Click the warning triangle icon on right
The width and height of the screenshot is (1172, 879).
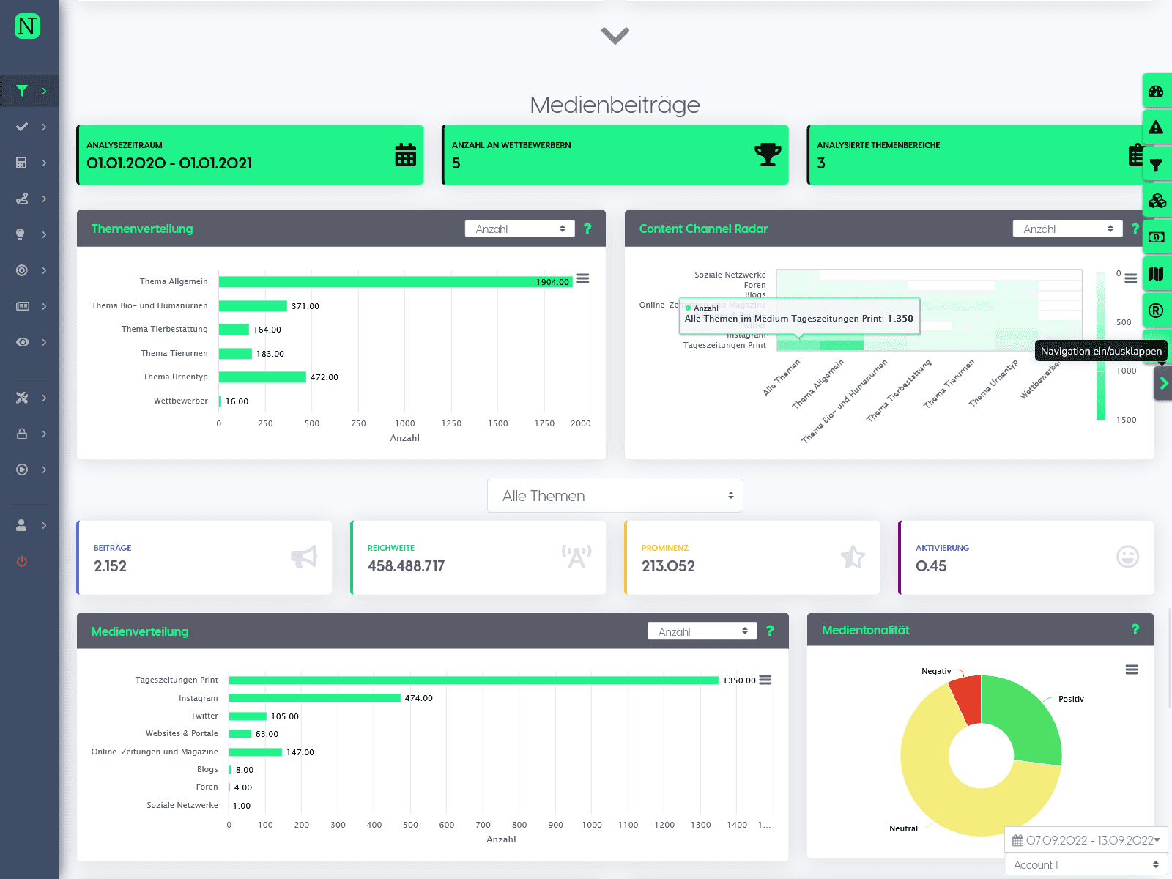(1157, 127)
